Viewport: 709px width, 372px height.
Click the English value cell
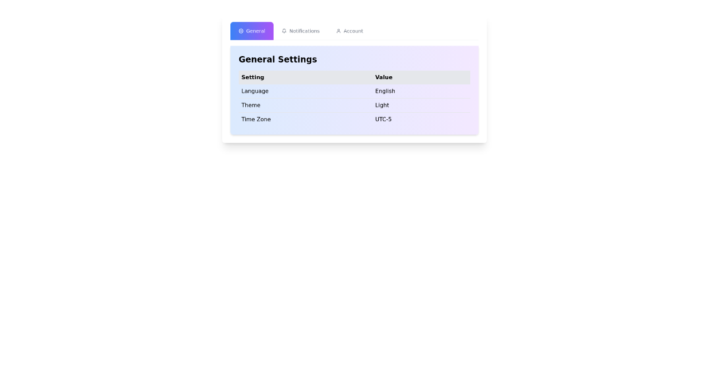tap(385, 91)
